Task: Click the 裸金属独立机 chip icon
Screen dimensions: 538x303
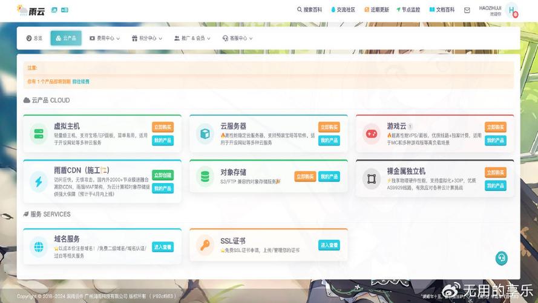Action: pos(371,179)
